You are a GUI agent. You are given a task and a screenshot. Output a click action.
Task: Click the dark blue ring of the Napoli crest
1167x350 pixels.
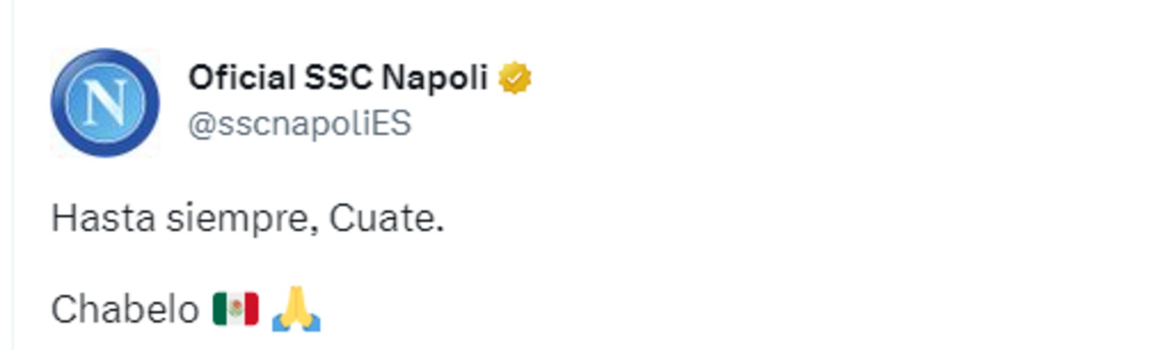pyautogui.click(x=59, y=103)
